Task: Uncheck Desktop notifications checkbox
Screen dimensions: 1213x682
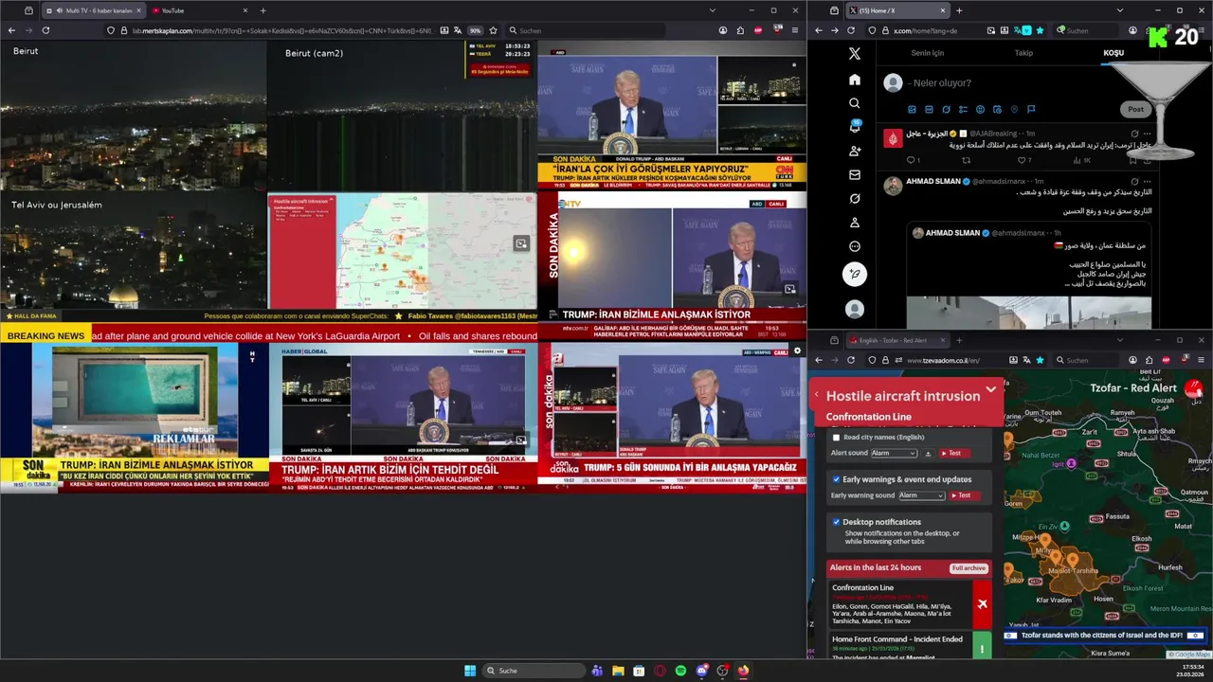Action: pyautogui.click(x=836, y=522)
